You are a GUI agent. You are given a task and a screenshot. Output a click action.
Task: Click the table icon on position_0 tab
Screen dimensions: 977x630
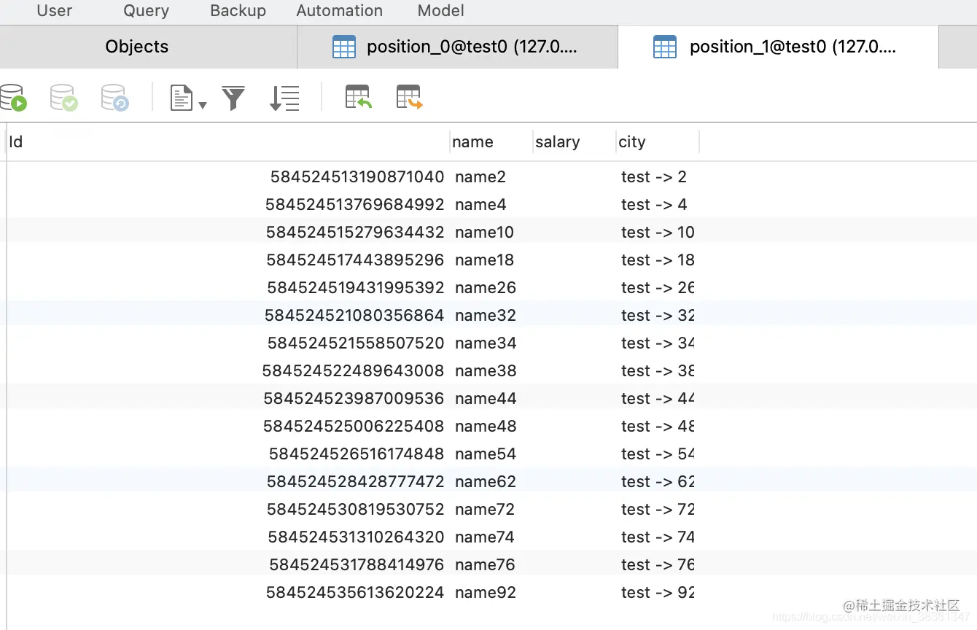point(343,47)
